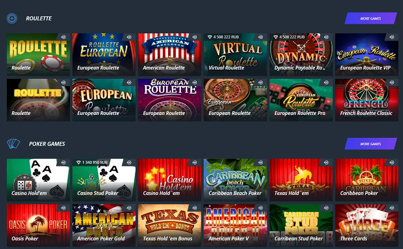Viewport: 403px width, 249px height.
Task: Launch the Carribean Stud Poker game
Action: (x=301, y=225)
